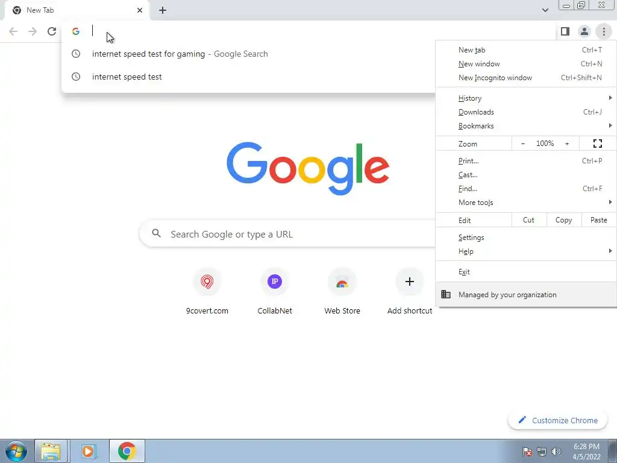Click the clock icon beside internet speed test
The image size is (617, 463).
coord(76,77)
